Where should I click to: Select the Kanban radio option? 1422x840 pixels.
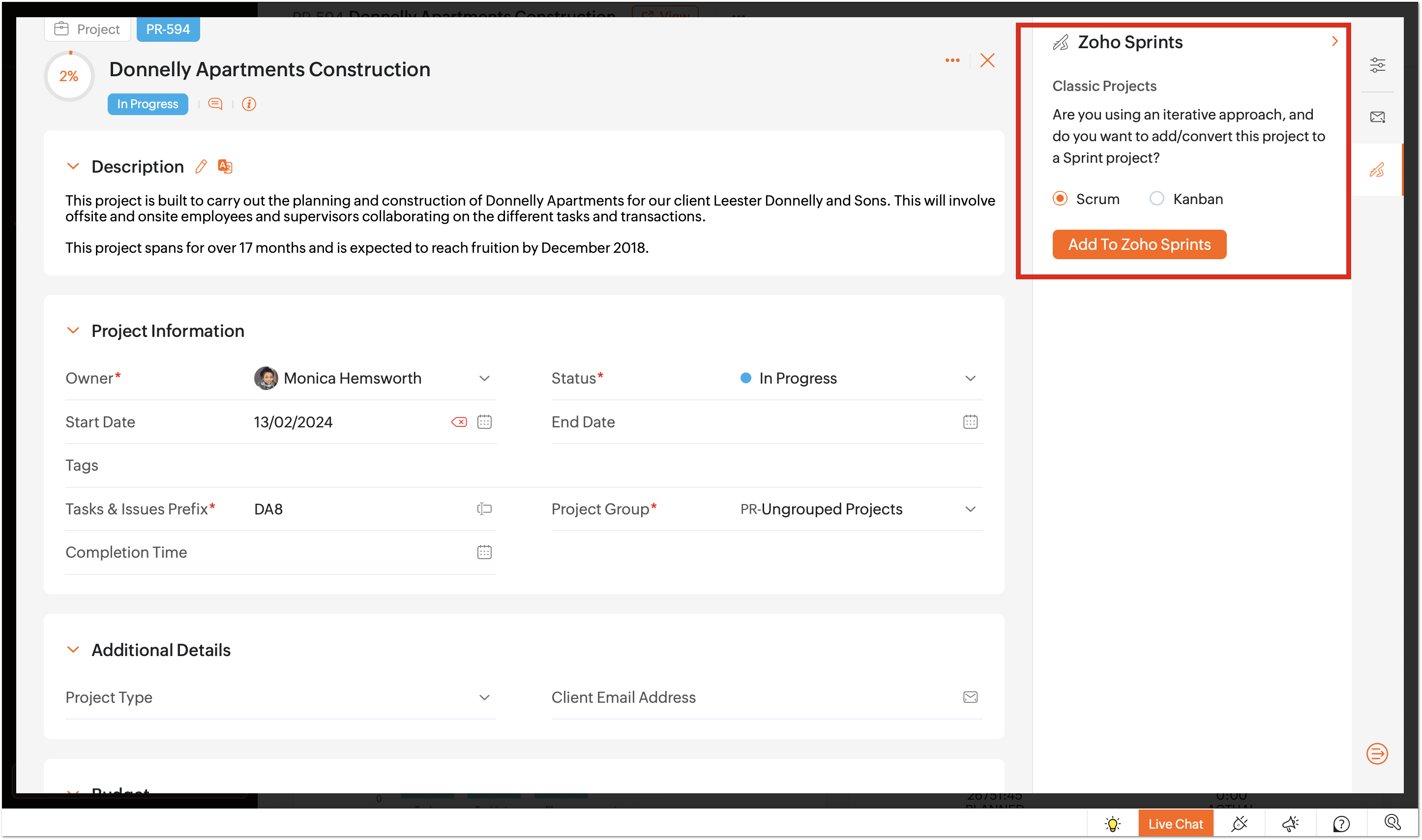coord(1156,199)
